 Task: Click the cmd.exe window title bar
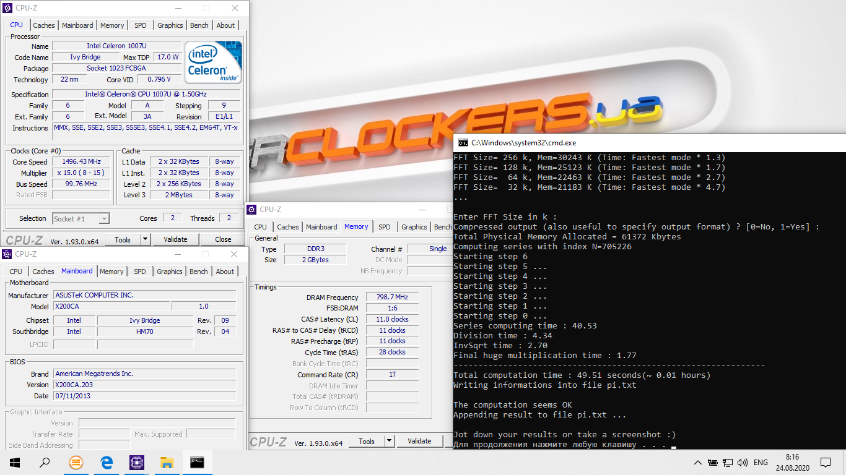[650, 142]
